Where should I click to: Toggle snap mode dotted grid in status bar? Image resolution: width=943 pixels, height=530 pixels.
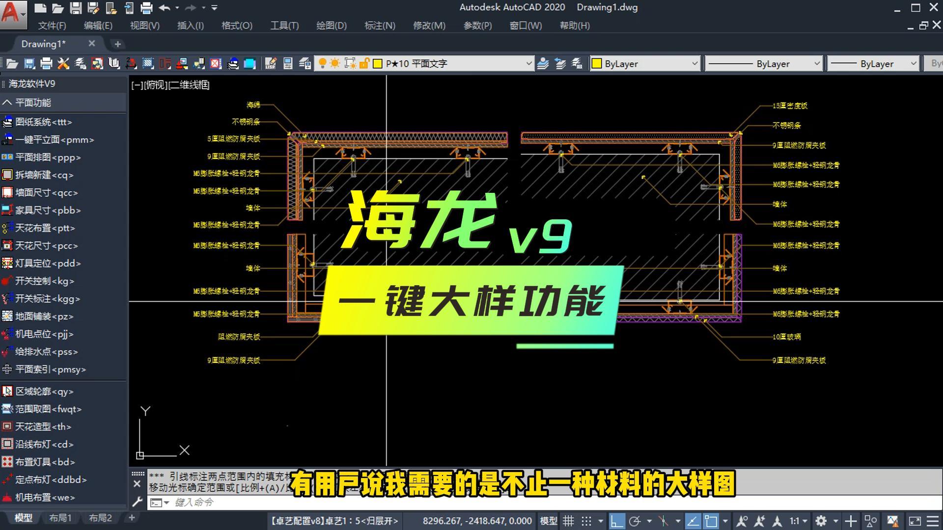click(586, 521)
